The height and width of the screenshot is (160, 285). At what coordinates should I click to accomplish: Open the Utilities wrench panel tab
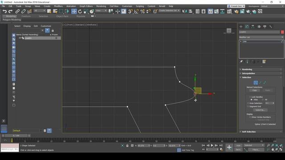(x=271, y=27)
